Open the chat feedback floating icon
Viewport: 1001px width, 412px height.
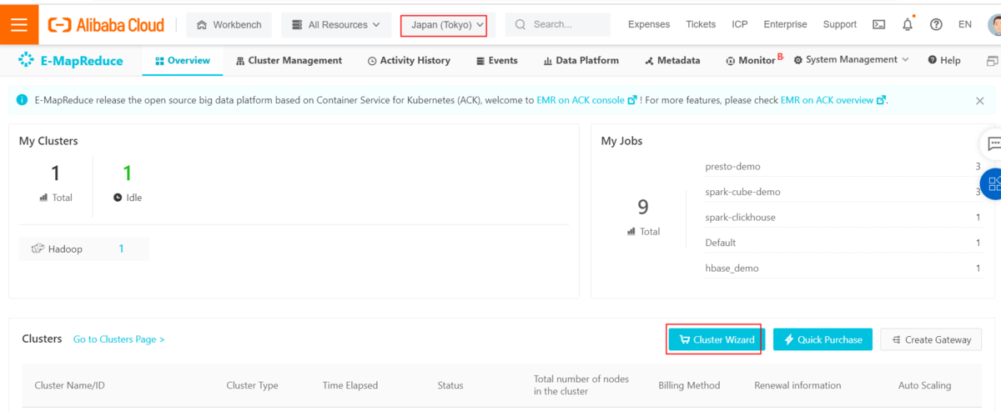click(992, 143)
